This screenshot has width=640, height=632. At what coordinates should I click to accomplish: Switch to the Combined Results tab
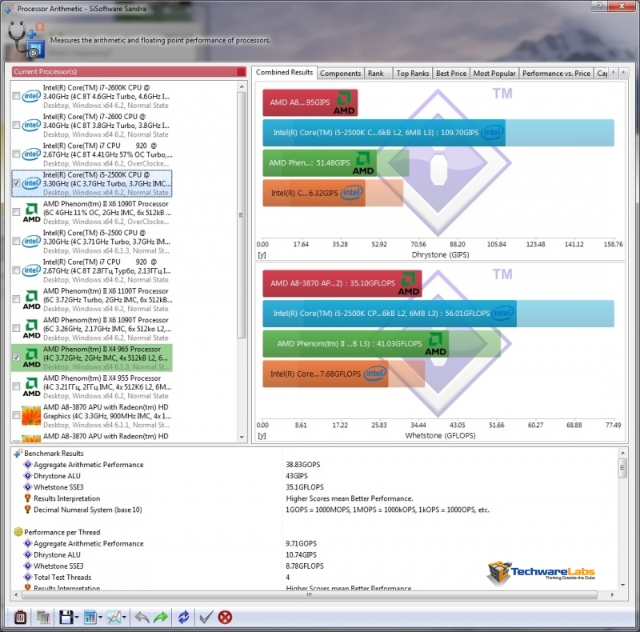pyautogui.click(x=285, y=72)
